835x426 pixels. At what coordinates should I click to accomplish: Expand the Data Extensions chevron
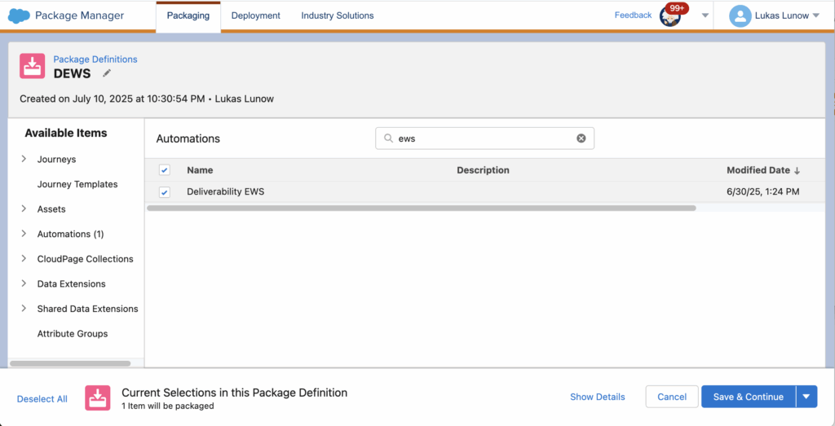point(24,283)
